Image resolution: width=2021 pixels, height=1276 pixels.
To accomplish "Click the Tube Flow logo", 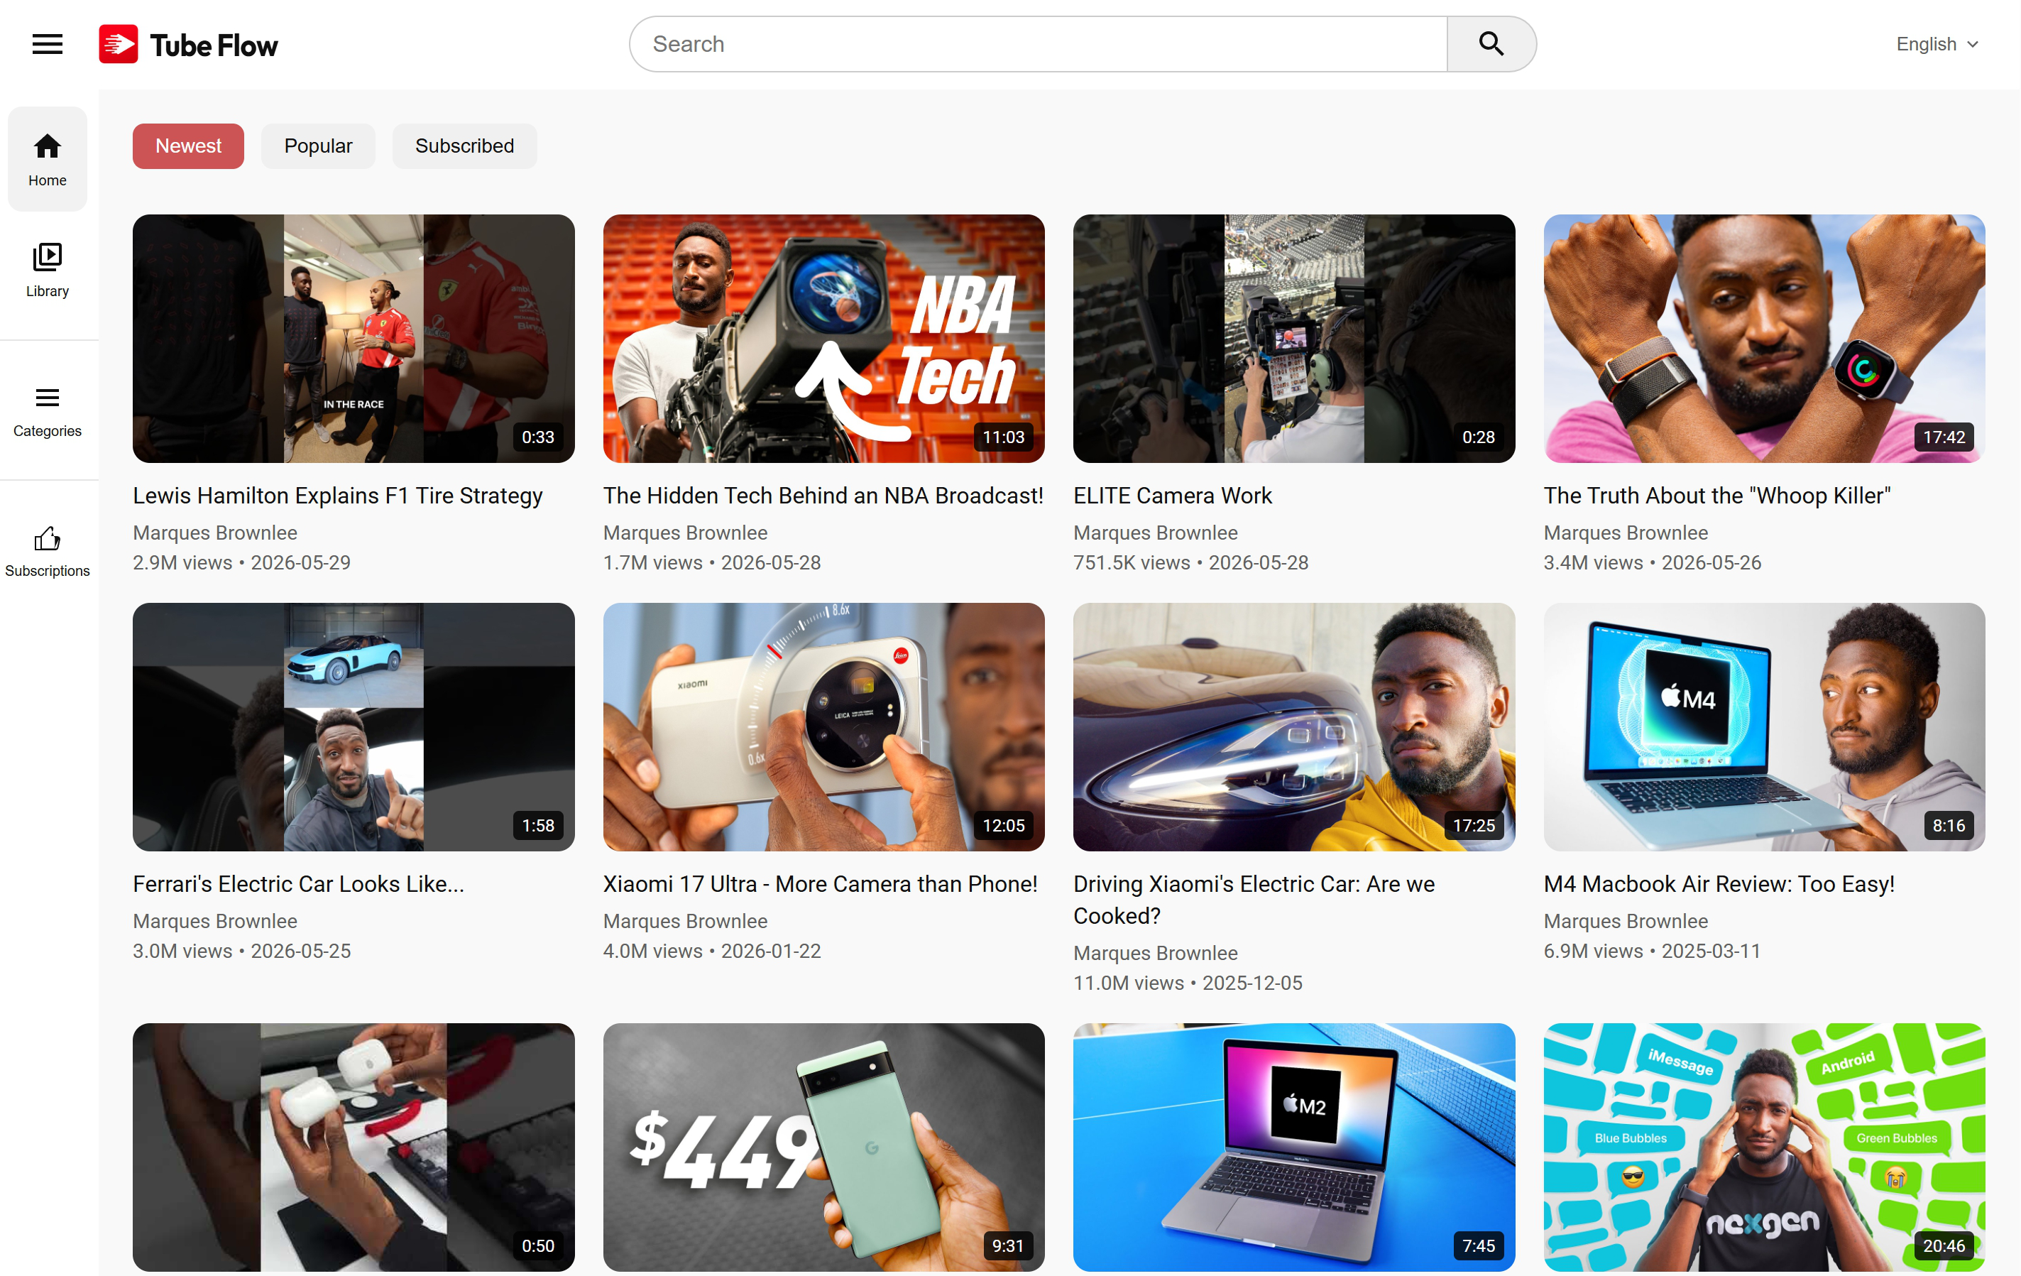I will coord(188,45).
